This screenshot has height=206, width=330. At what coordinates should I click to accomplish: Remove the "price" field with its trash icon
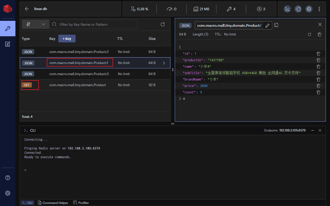[x=318, y=86]
